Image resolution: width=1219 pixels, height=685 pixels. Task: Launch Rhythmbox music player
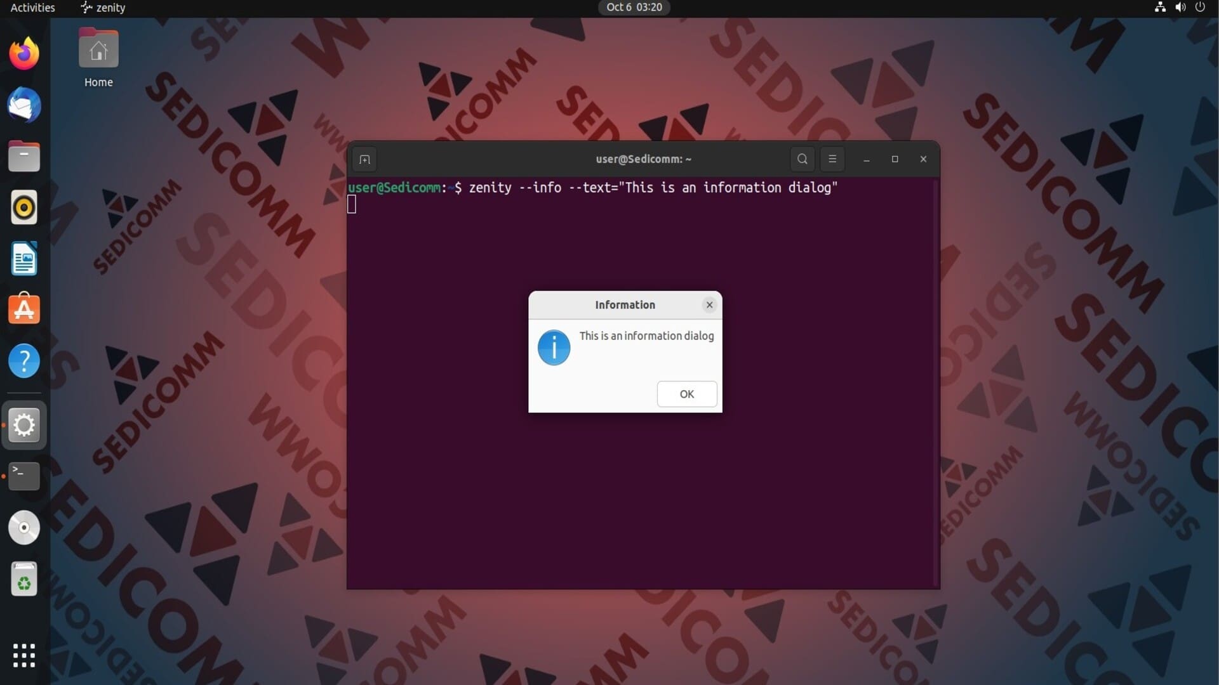coord(24,207)
